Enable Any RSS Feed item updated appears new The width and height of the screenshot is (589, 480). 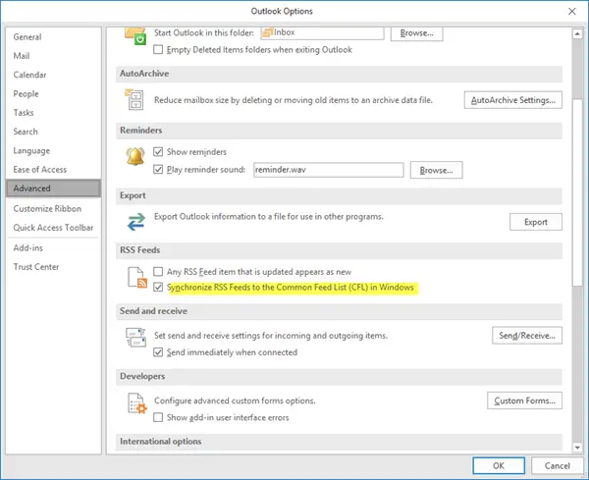pos(158,272)
